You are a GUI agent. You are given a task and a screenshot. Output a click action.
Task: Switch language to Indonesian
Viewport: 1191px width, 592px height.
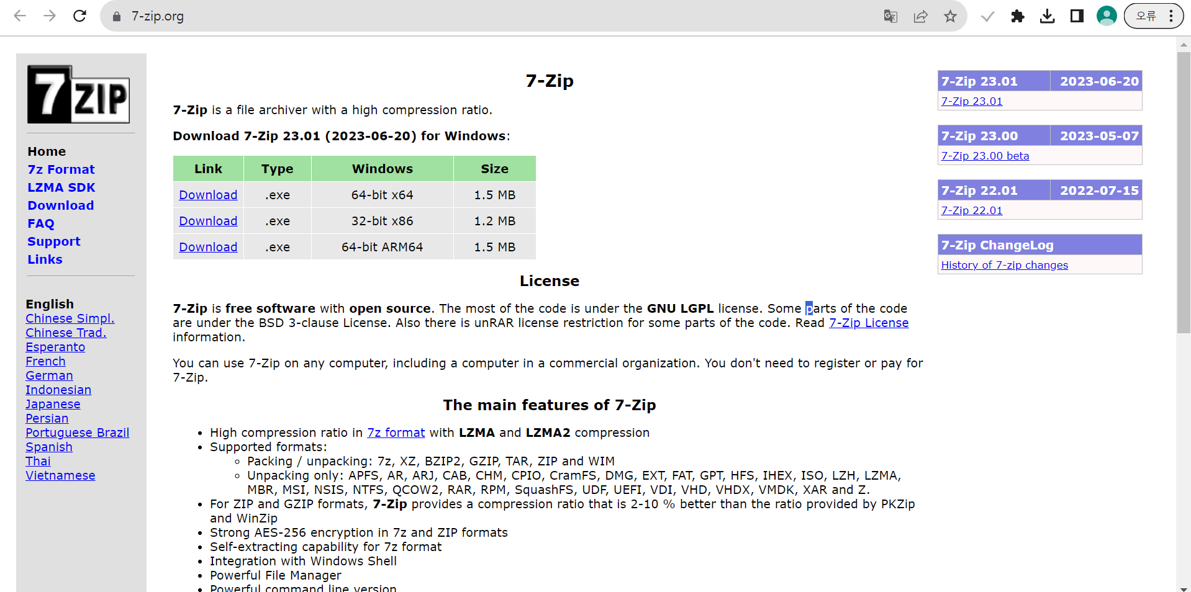click(x=58, y=390)
